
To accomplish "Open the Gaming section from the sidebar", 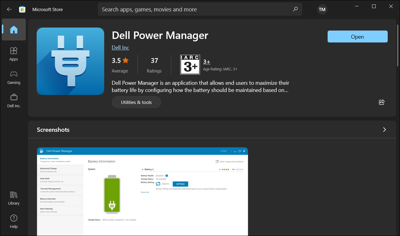I will coord(14,77).
